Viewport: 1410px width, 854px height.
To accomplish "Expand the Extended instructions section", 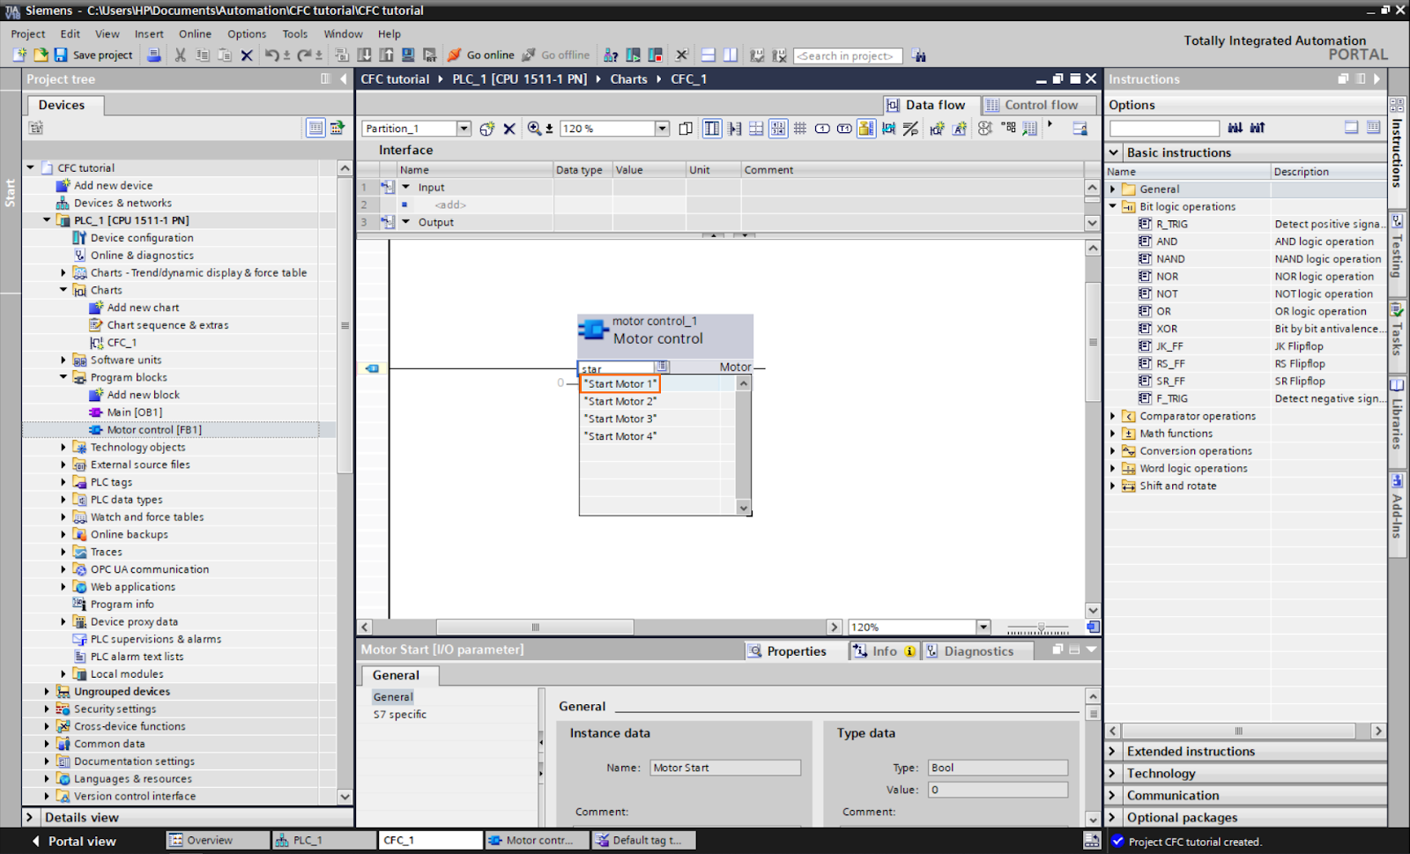I will (x=1113, y=751).
